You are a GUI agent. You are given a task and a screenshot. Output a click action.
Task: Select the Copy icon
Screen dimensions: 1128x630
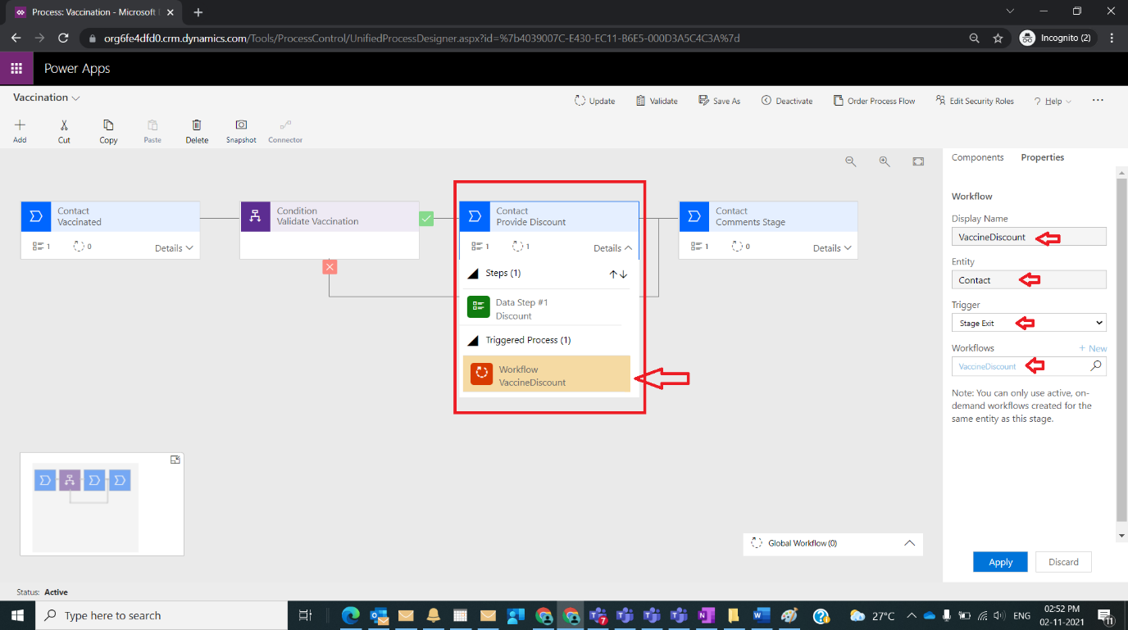tap(107, 130)
